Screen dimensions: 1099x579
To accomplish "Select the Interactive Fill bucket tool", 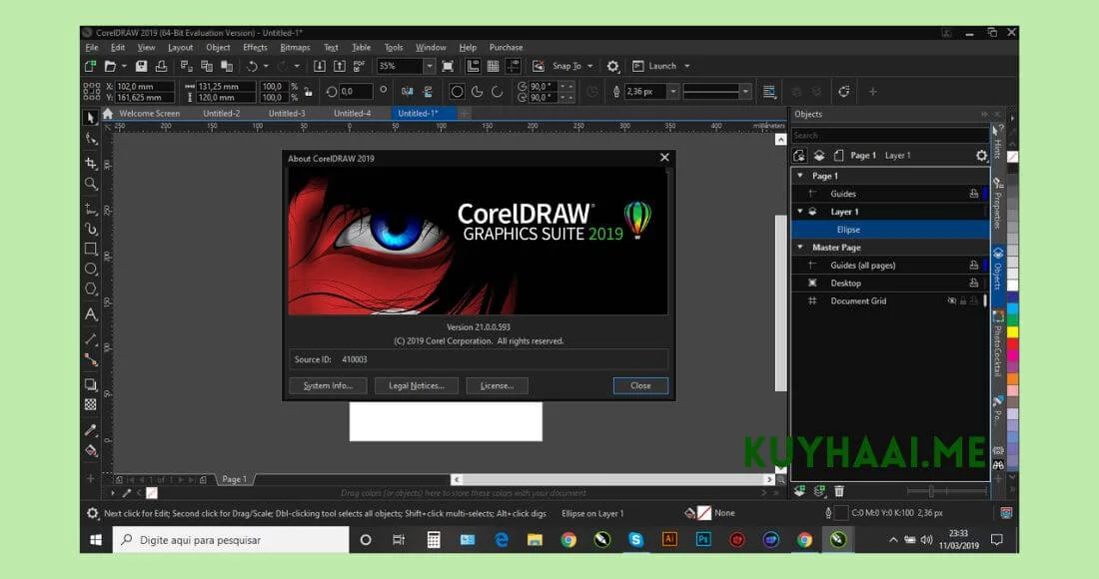I will [x=90, y=450].
